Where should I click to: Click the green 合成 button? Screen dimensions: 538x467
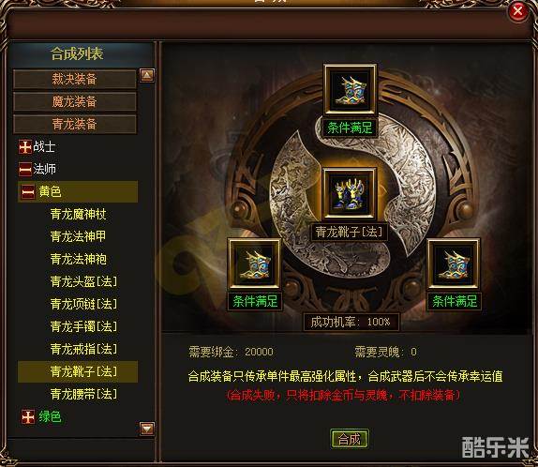(350, 439)
